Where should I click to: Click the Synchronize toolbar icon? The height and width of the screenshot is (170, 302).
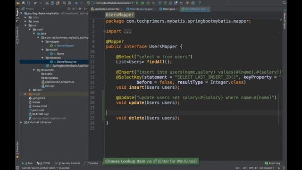click(29, 3)
